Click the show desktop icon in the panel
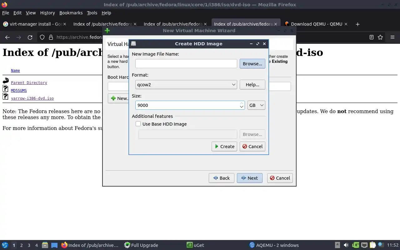This screenshot has width=400, height=250. [54, 245]
